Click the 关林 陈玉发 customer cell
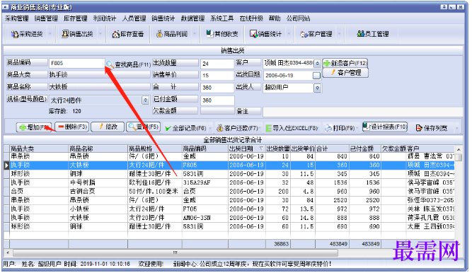This screenshot has height=273, width=472. 430,209
